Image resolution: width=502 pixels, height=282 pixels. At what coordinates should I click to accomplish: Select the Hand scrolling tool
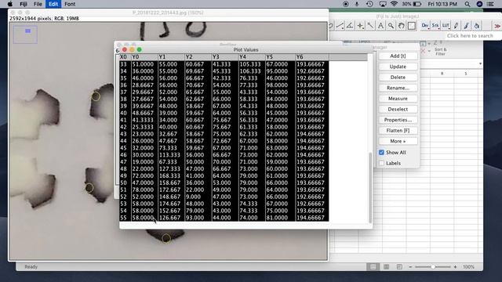click(x=401, y=26)
